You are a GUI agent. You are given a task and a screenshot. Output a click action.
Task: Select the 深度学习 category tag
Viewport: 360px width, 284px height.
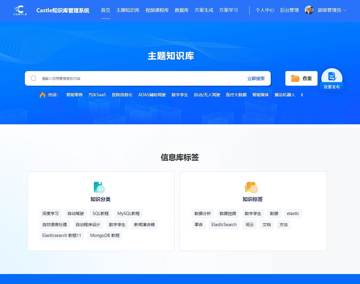pos(50,213)
